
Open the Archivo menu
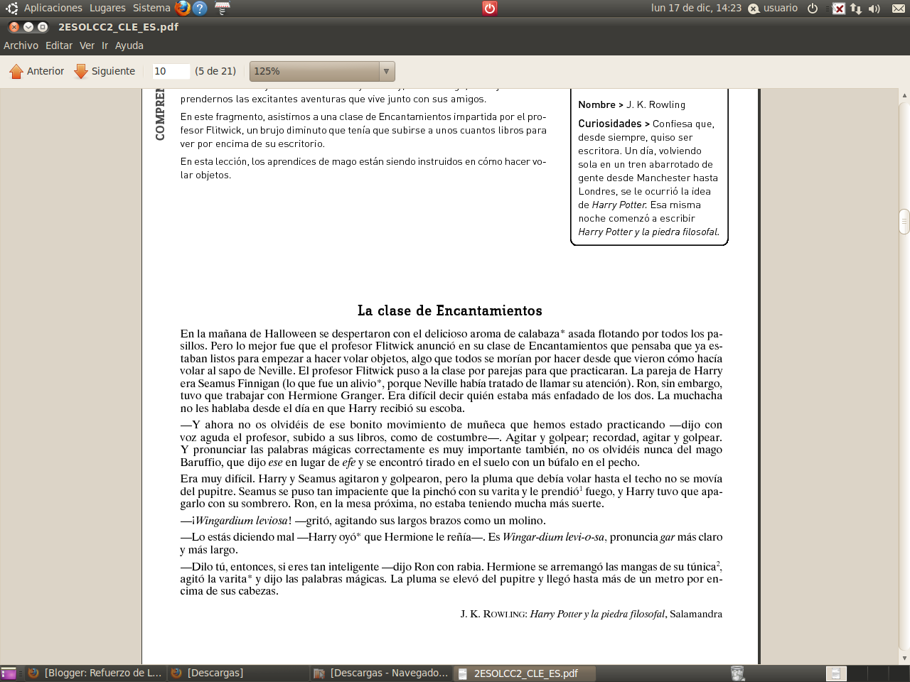click(21, 45)
